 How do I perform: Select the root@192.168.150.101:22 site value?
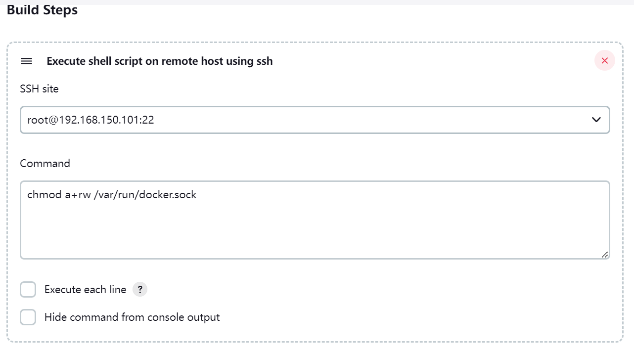[91, 120]
